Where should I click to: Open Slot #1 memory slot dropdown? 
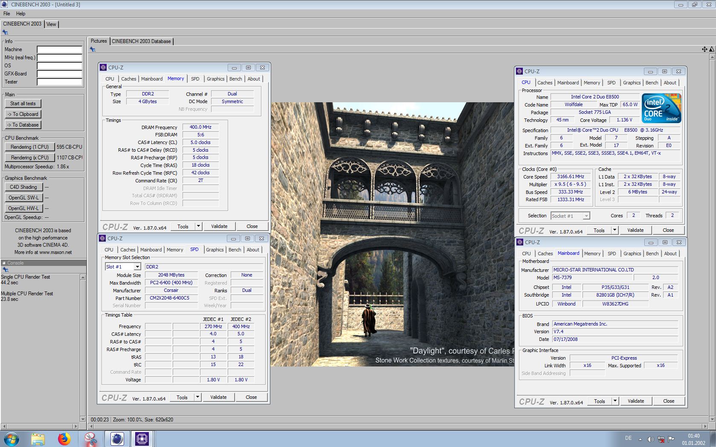tap(137, 267)
